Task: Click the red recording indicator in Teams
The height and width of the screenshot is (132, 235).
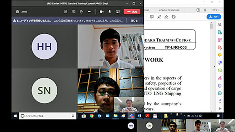Action: 17,12
